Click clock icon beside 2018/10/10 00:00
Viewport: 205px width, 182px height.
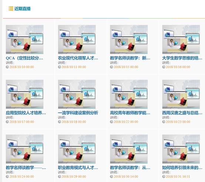tap(7, 67)
